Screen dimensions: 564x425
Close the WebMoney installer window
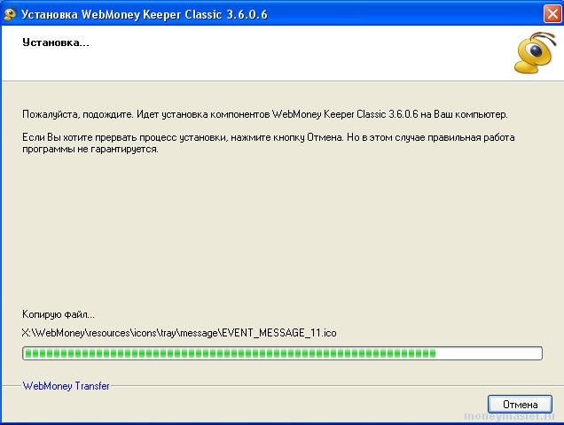(x=552, y=14)
